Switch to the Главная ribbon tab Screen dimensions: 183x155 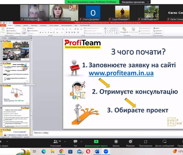[10, 25]
